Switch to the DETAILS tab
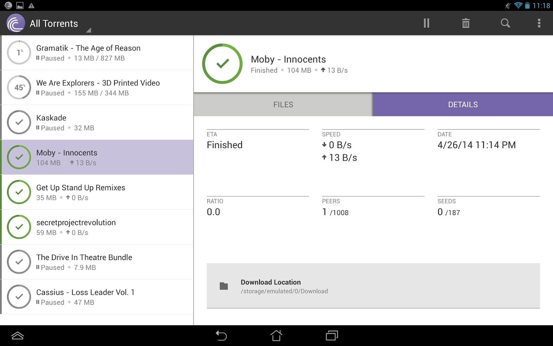The width and height of the screenshot is (553, 346). pos(463,105)
